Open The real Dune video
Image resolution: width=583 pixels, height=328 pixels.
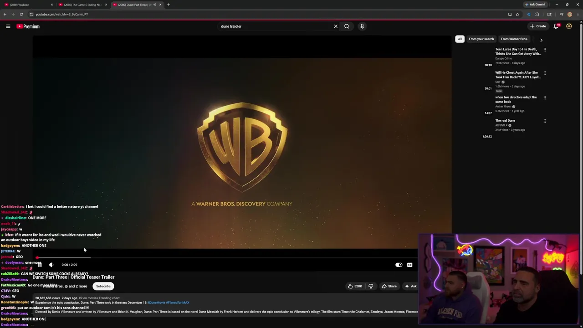point(505,121)
